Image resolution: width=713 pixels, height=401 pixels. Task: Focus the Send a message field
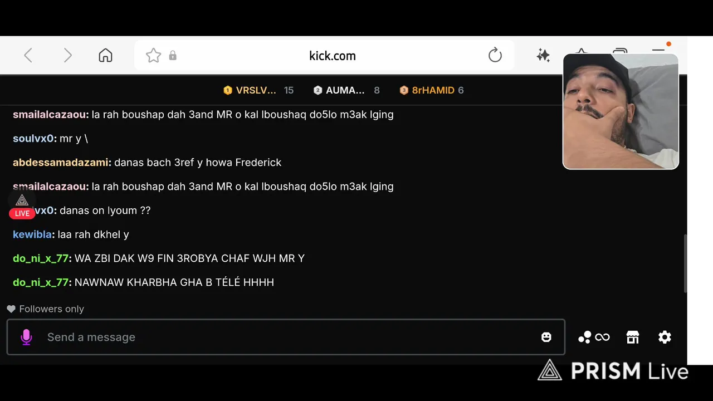click(286, 337)
